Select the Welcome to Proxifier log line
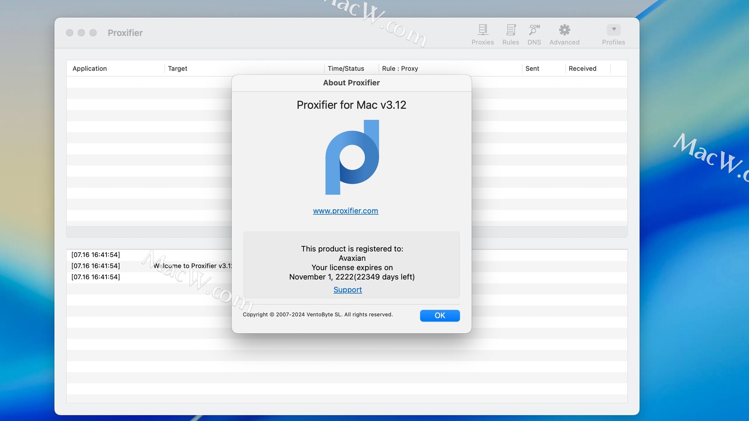 click(192, 266)
